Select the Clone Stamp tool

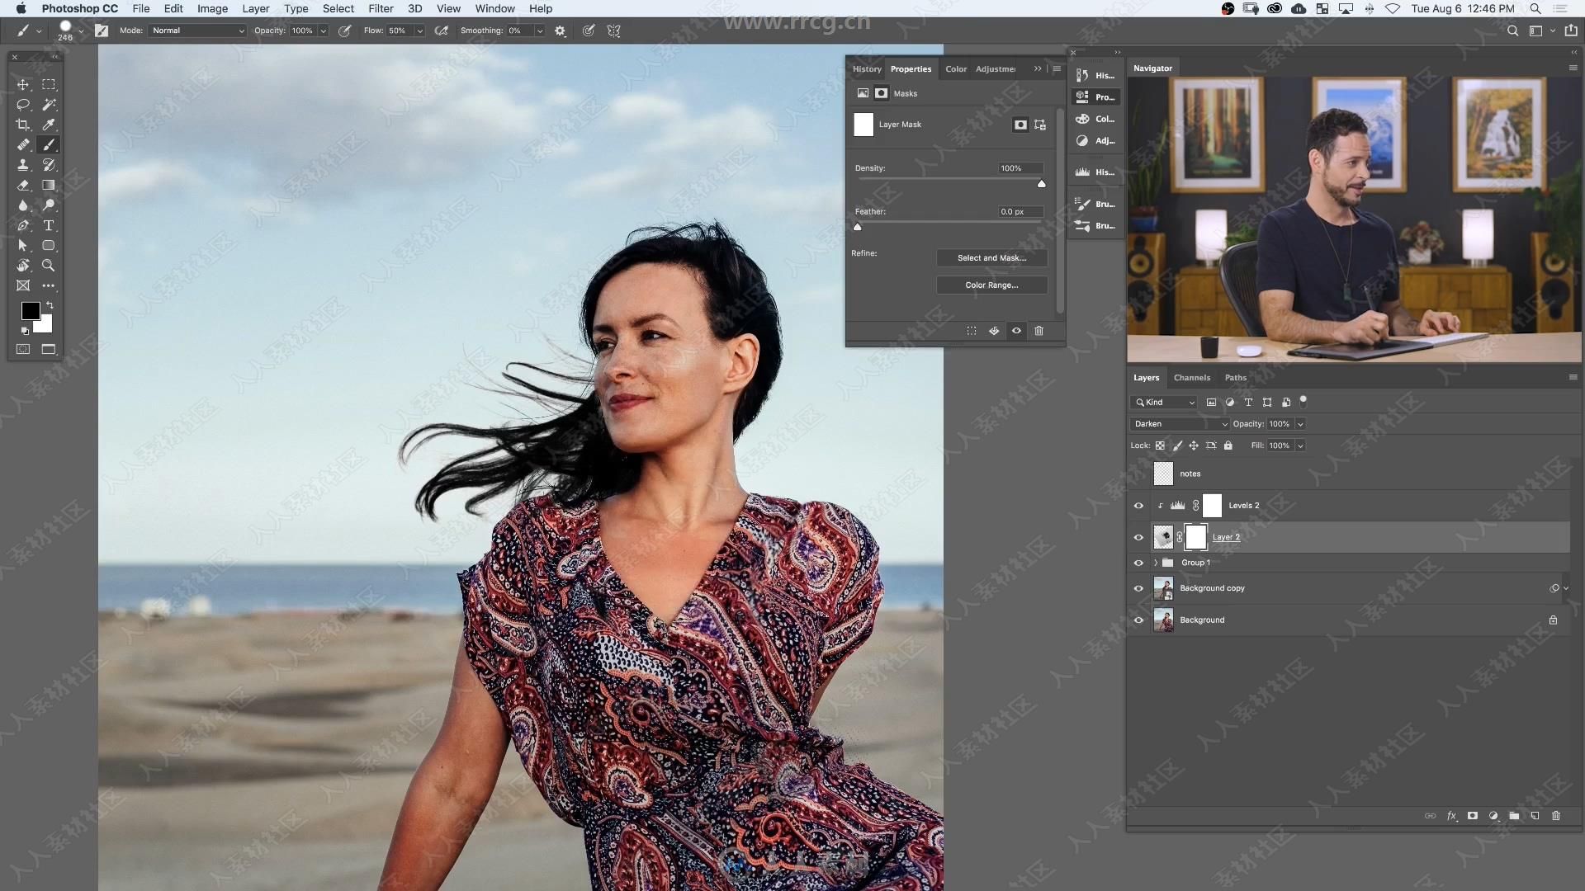point(23,164)
